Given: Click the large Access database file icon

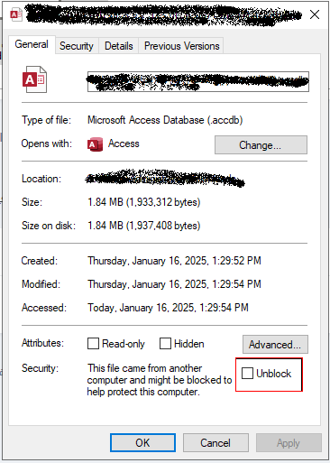Looking at the screenshot, I should pos(34,79).
